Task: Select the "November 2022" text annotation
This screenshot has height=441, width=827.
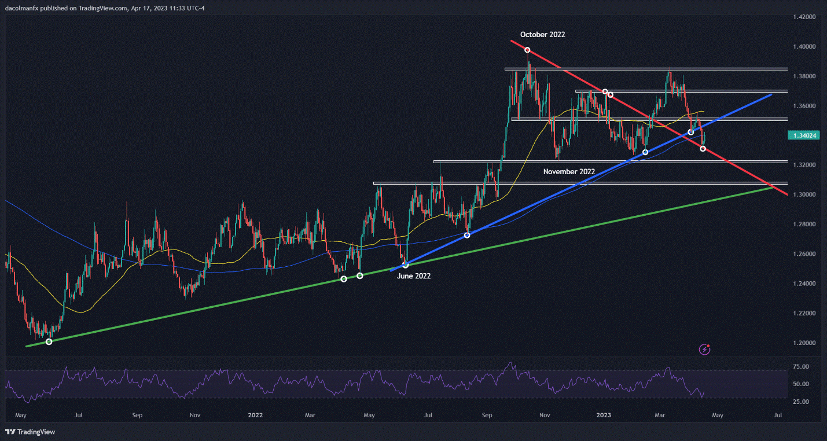Action: coord(569,172)
